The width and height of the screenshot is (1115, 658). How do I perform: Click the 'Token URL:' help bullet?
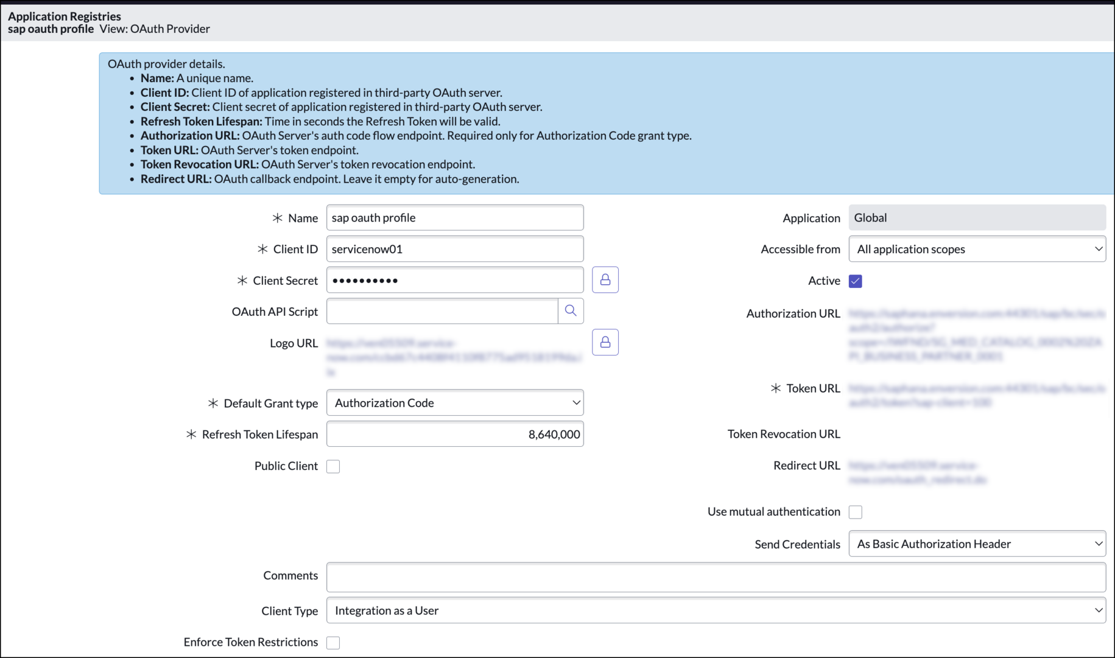(250, 150)
